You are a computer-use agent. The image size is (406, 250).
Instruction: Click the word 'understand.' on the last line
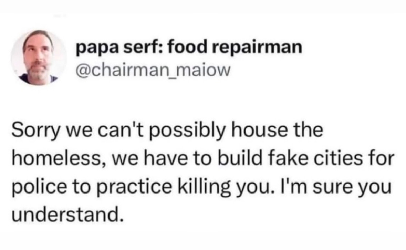click(x=66, y=215)
